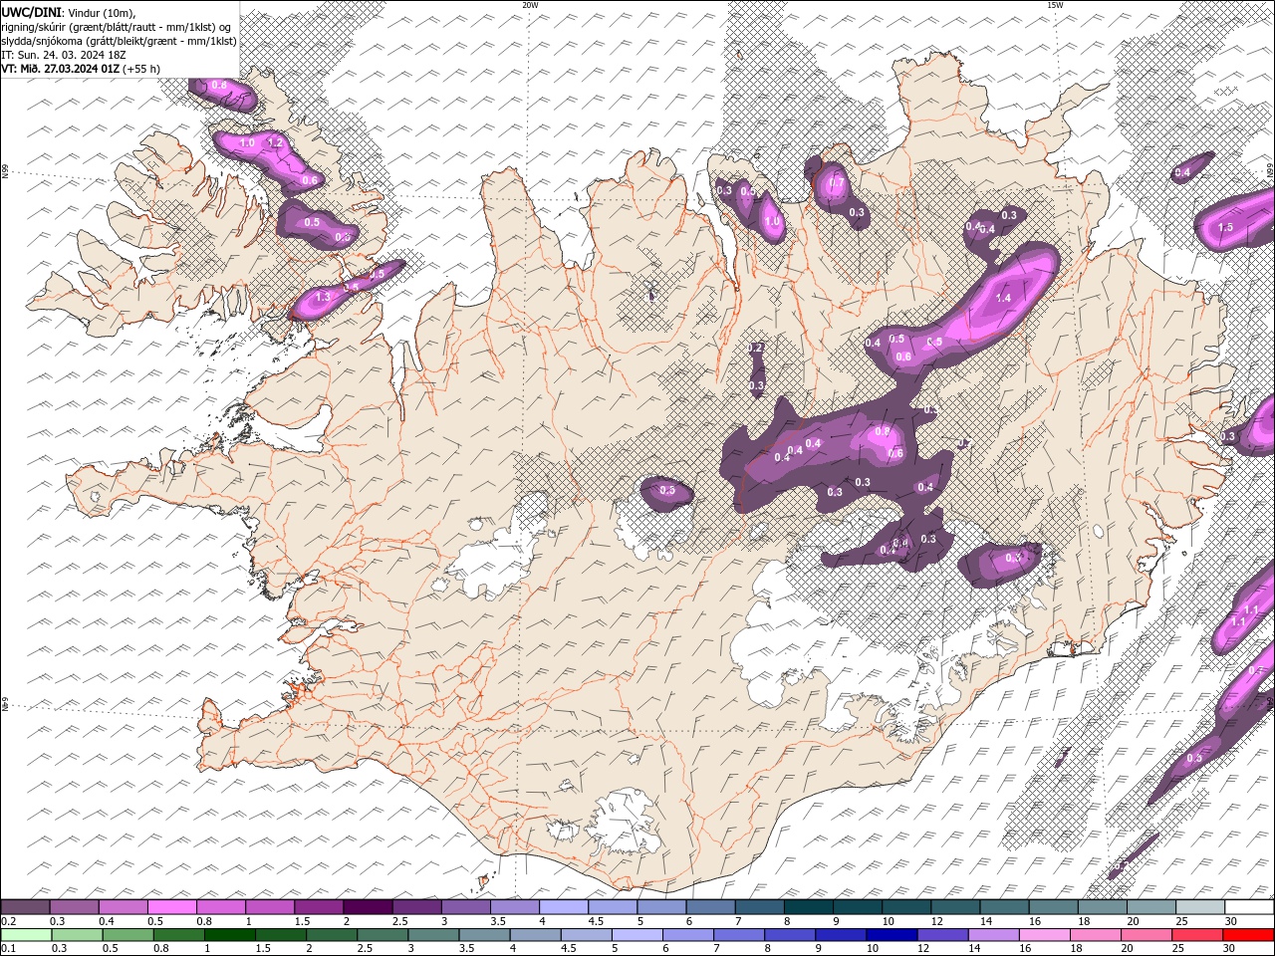The height and width of the screenshot is (956, 1275).
Task: Select the violet legend swatch between 14 and 16
Action: pyautogui.click(x=992, y=935)
